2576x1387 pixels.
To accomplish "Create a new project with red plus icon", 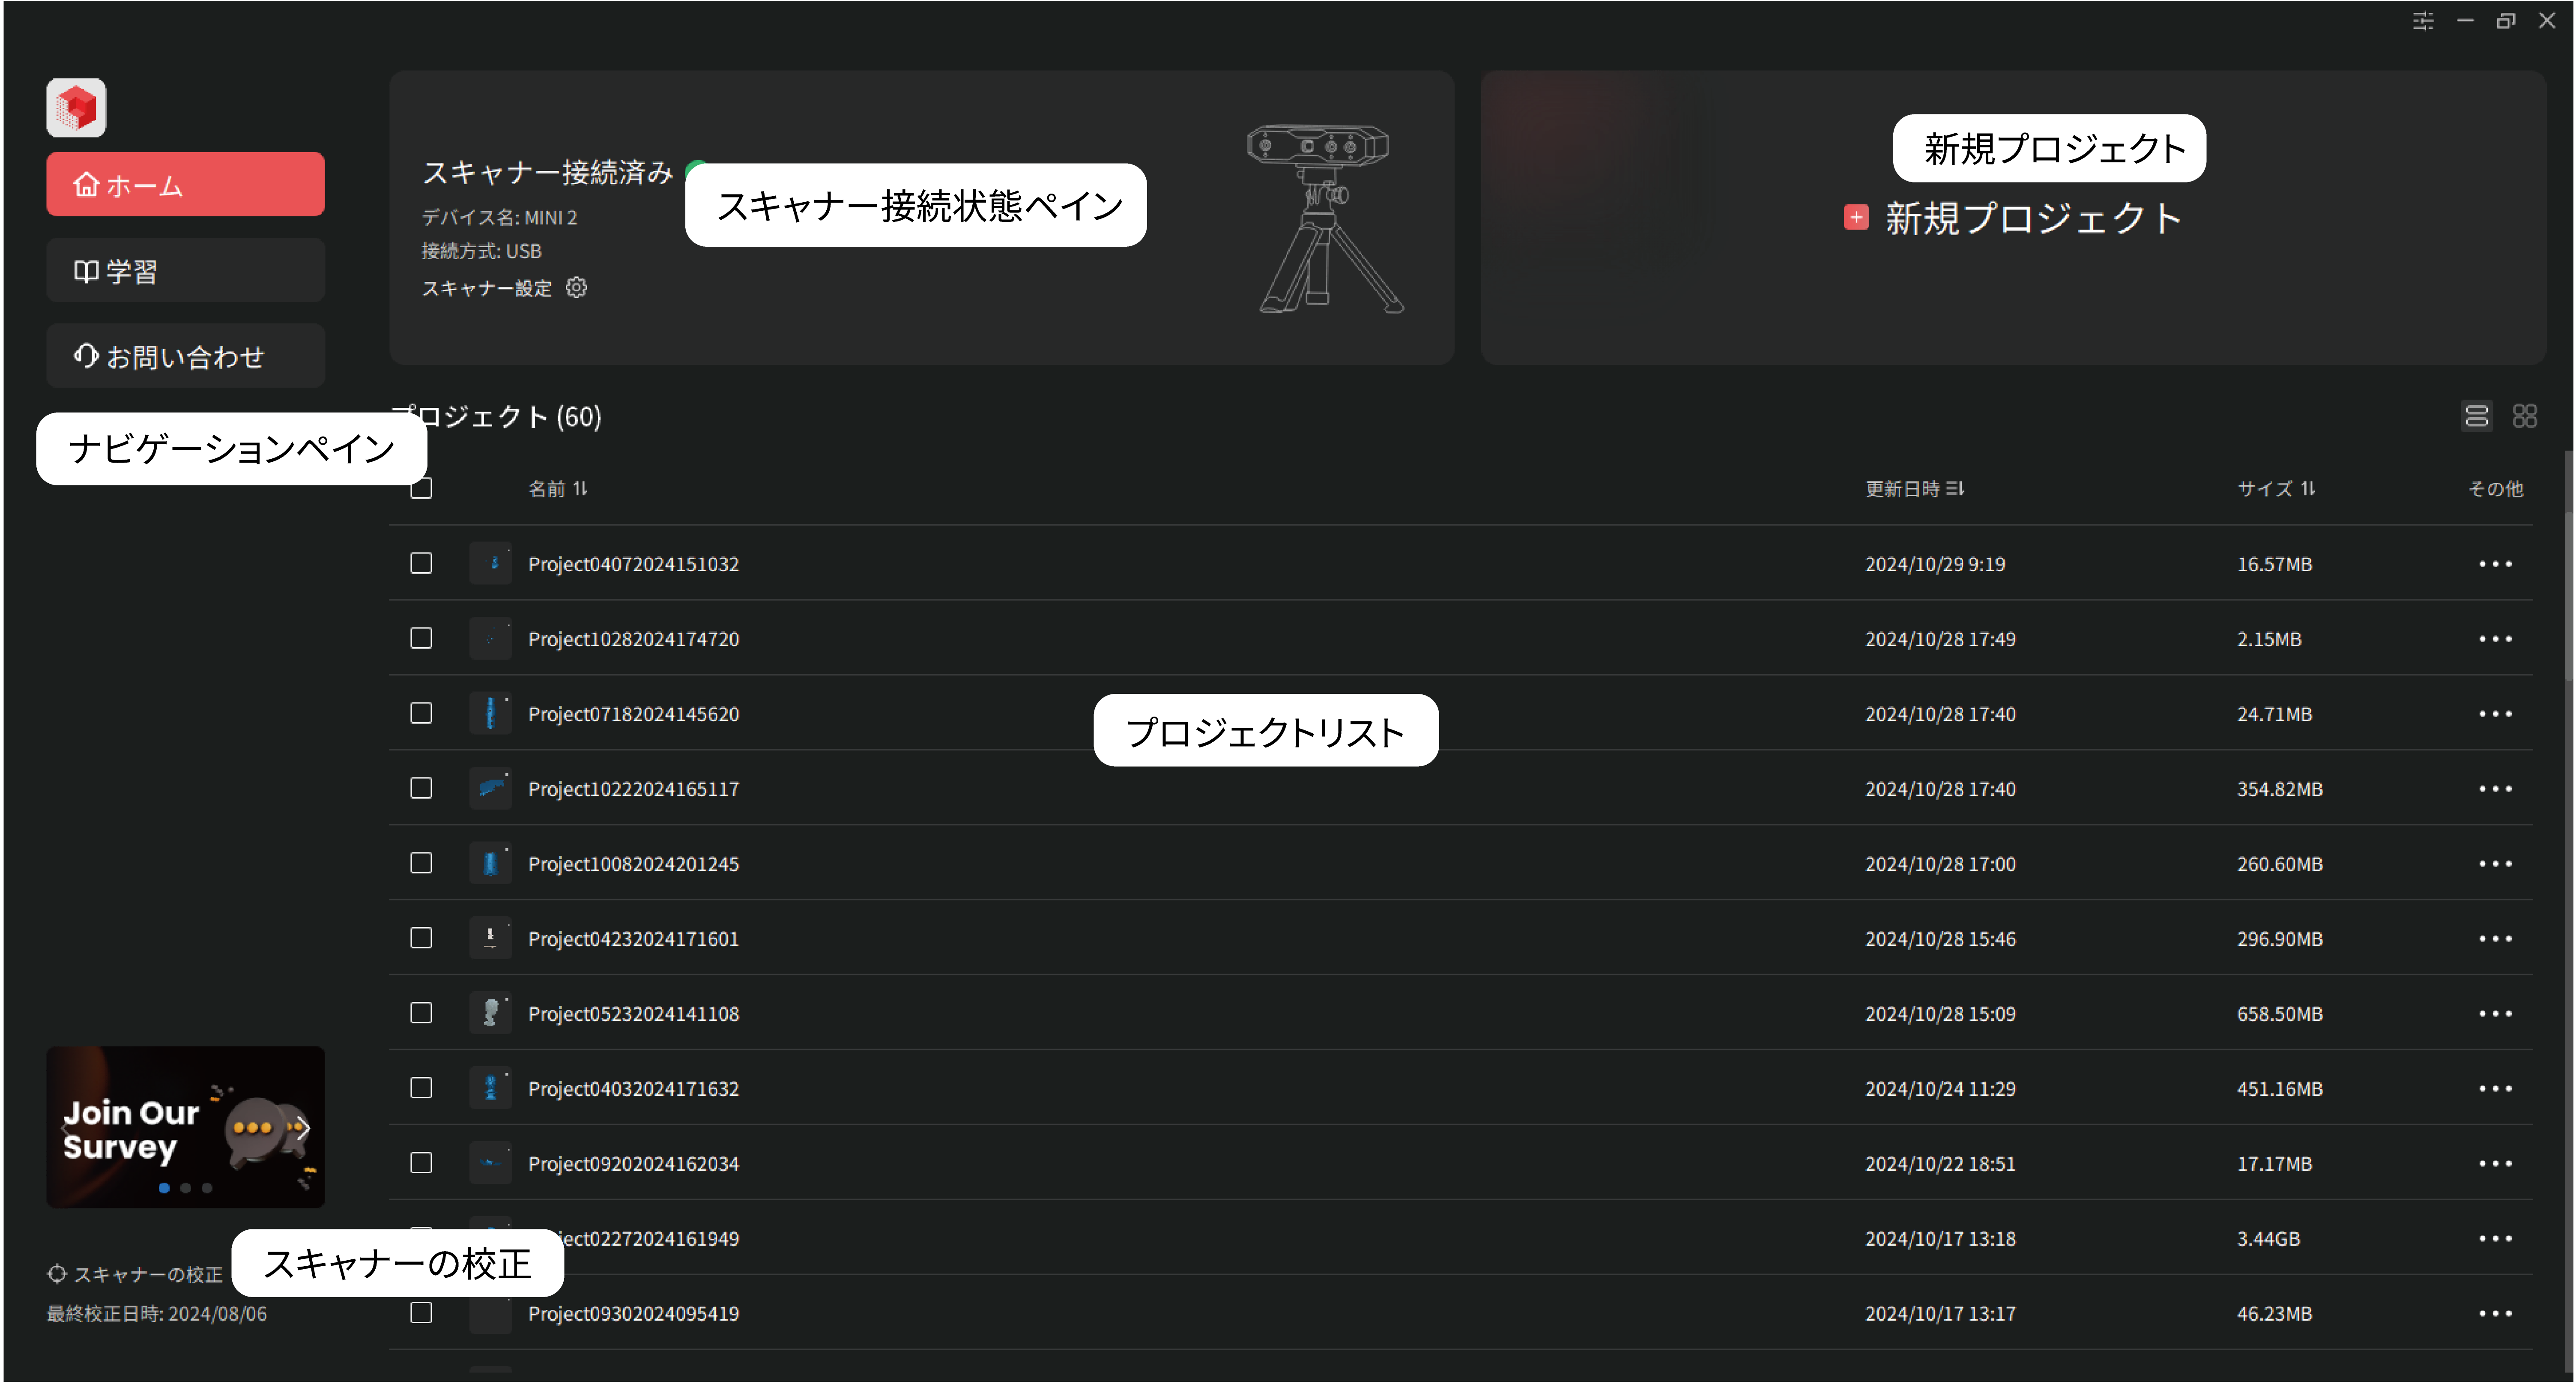I will point(1856,218).
